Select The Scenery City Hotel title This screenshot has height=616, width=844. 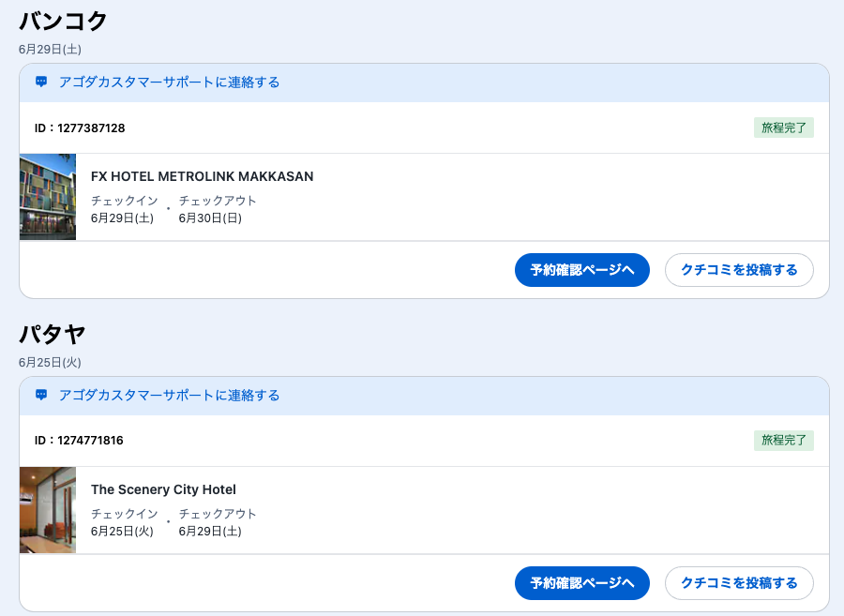[163, 489]
